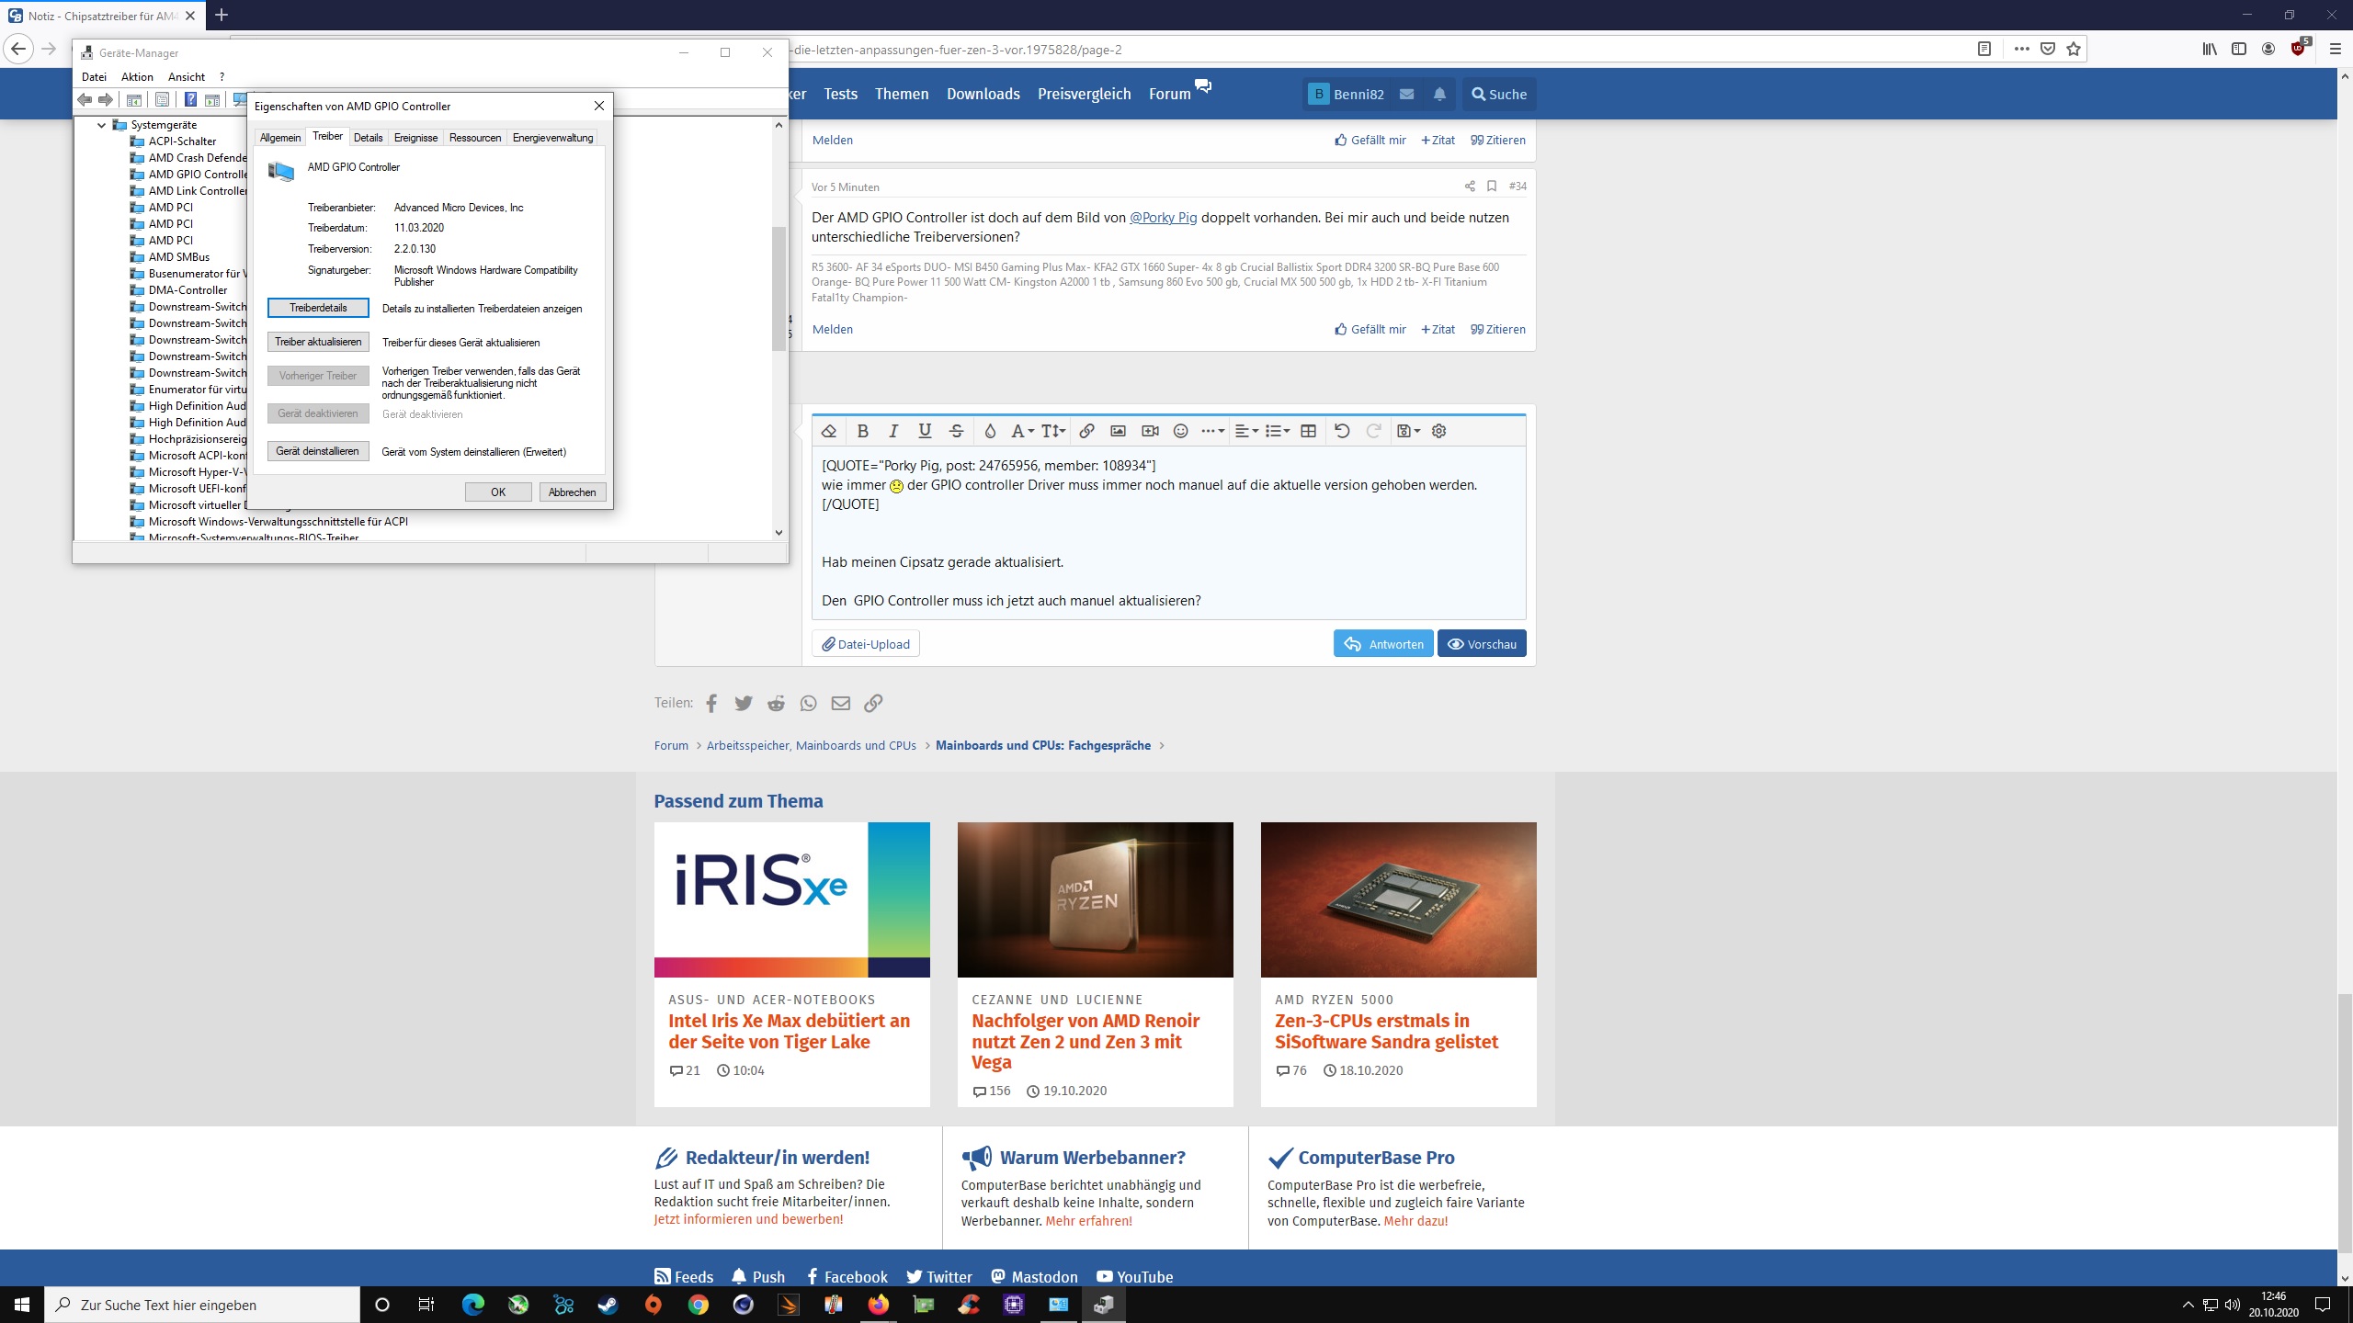Open text color droplet picker
Screen dimensions: 2353x1323
[990, 431]
